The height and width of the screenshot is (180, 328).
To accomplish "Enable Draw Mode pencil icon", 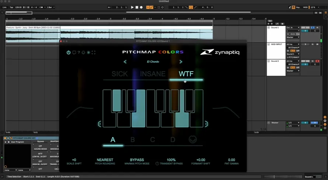I will point(290,7).
